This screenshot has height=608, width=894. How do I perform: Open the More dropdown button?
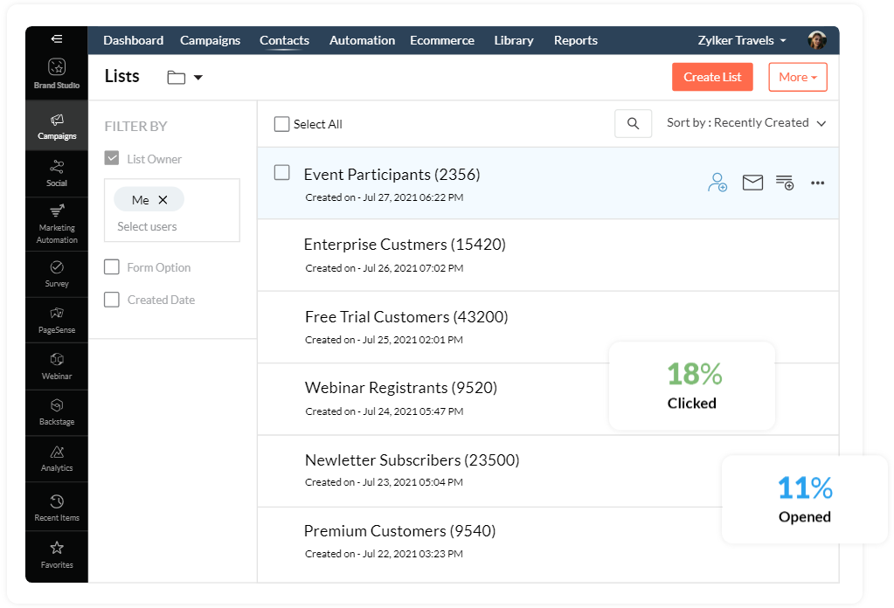pos(797,77)
